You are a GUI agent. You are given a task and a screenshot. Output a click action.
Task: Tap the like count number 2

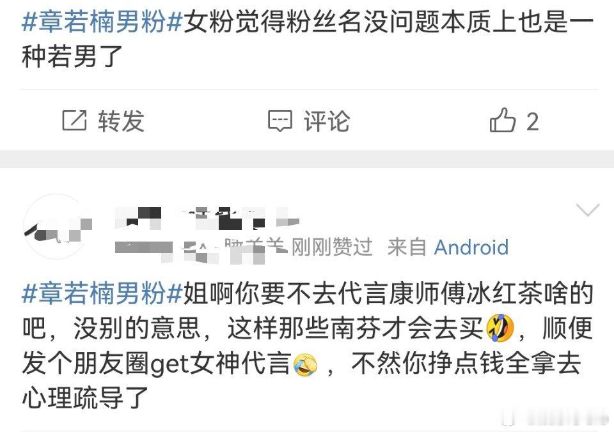(x=532, y=121)
